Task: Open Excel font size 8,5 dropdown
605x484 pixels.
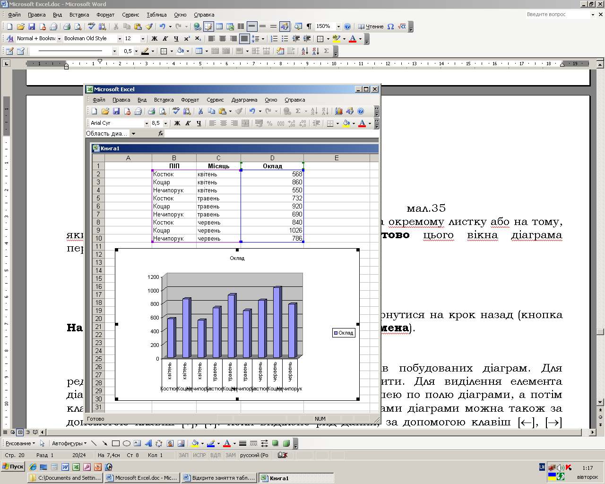Action: point(165,123)
